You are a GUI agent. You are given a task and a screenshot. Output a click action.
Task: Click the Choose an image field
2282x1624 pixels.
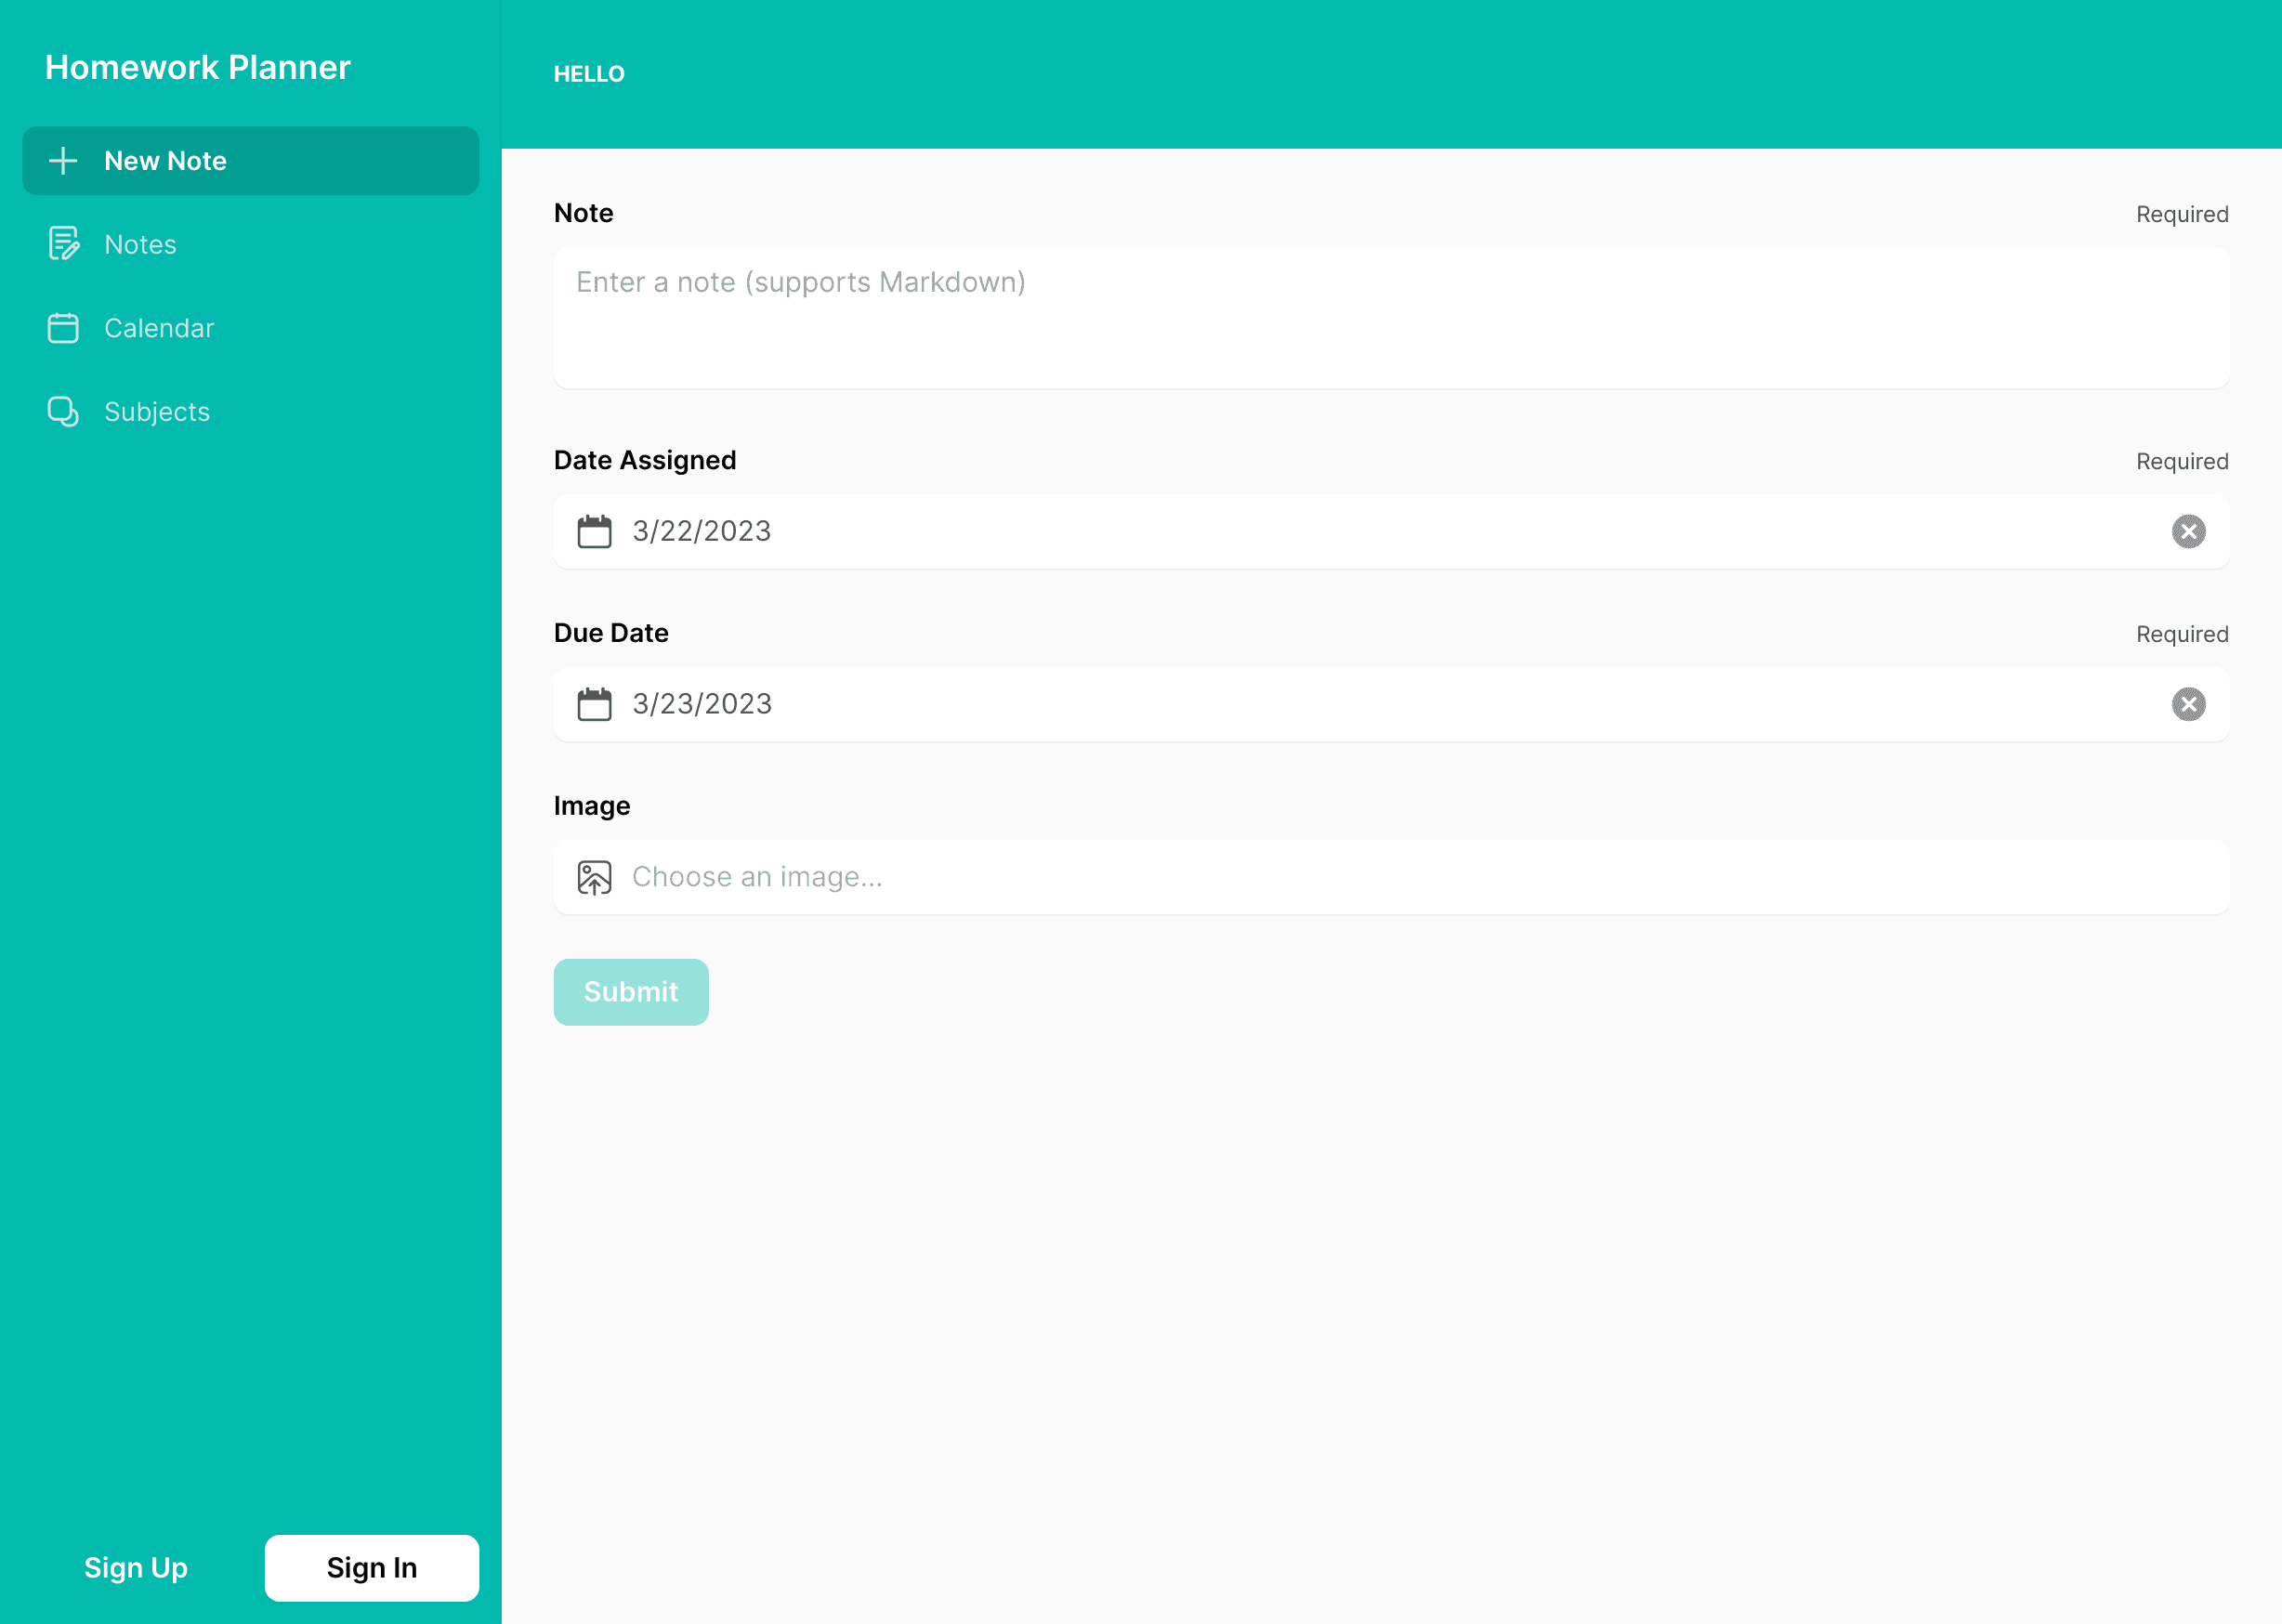tap(1391, 875)
